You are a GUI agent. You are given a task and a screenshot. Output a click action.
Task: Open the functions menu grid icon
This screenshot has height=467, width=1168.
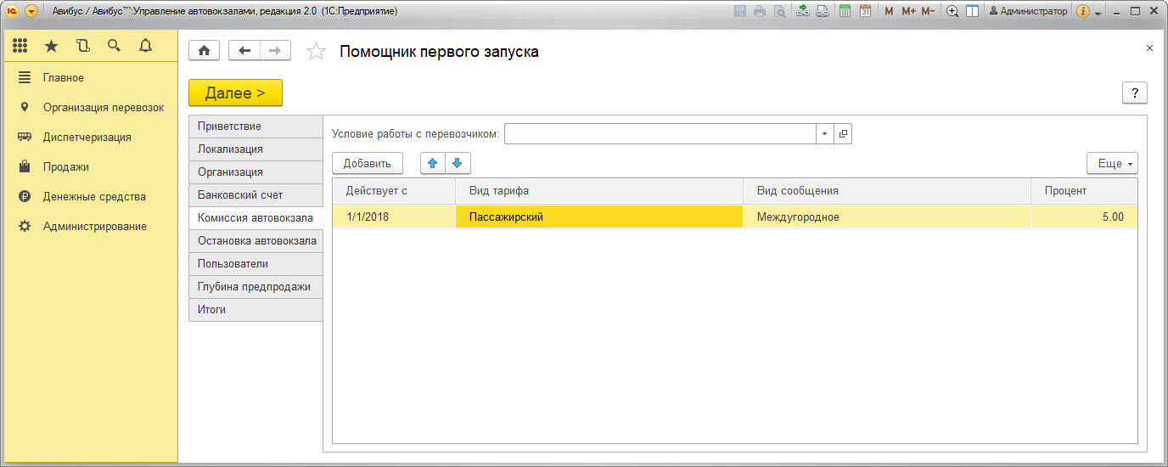pyautogui.click(x=20, y=46)
